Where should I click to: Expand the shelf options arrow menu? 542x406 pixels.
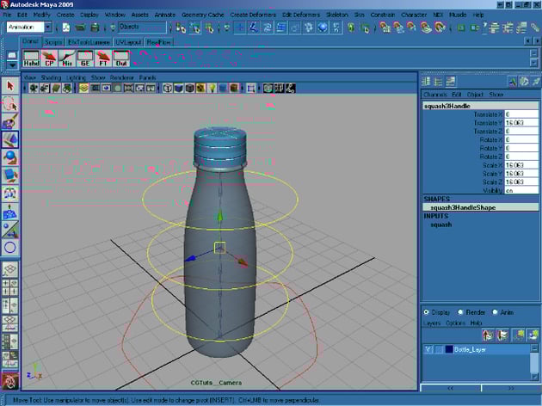point(11,64)
